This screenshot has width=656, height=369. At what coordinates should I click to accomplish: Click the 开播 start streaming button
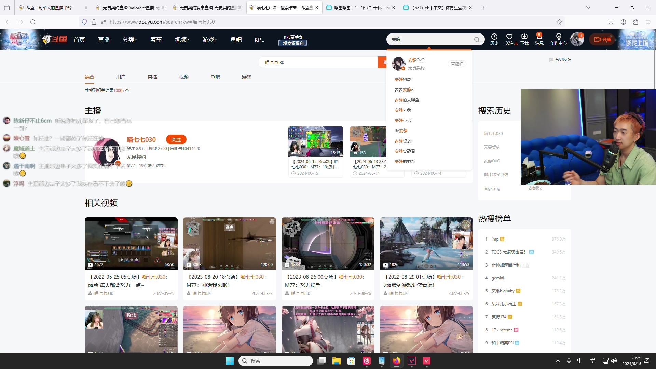pos(602,40)
